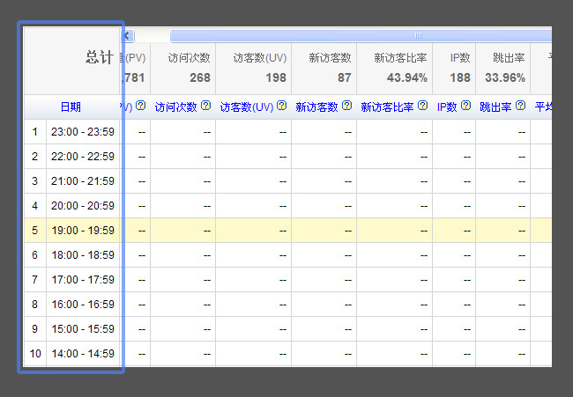This screenshot has width=573, height=397.
Task: Select the 17:00 - 17:59 row
Action: click(x=288, y=280)
